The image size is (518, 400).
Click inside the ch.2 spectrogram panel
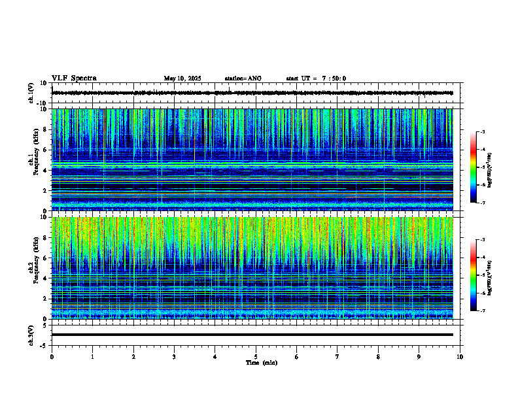pos(252,268)
